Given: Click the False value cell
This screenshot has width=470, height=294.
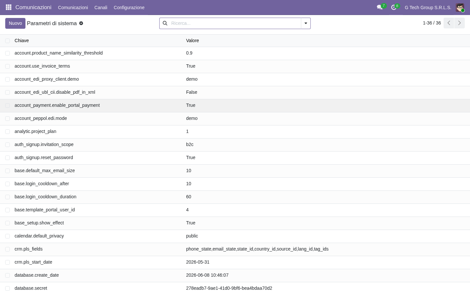Looking at the screenshot, I should coord(192,92).
